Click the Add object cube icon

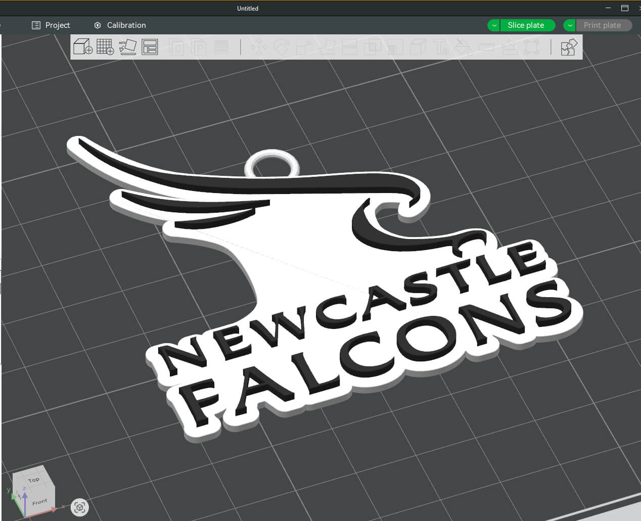pos(83,47)
